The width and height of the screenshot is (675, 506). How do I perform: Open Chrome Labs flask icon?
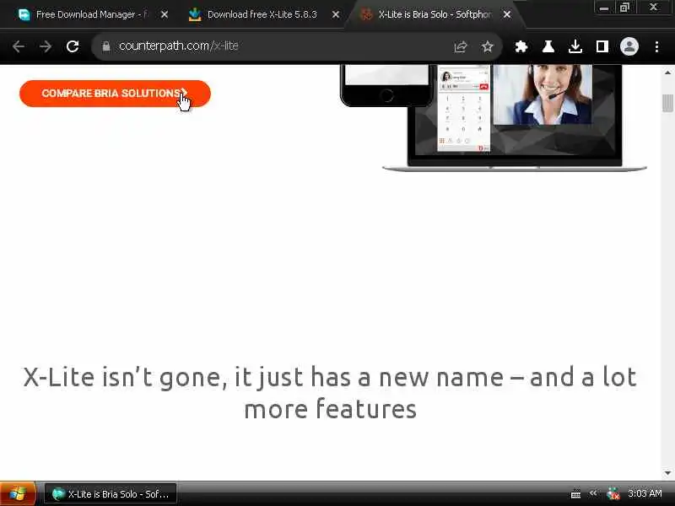click(x=548, y=46)
